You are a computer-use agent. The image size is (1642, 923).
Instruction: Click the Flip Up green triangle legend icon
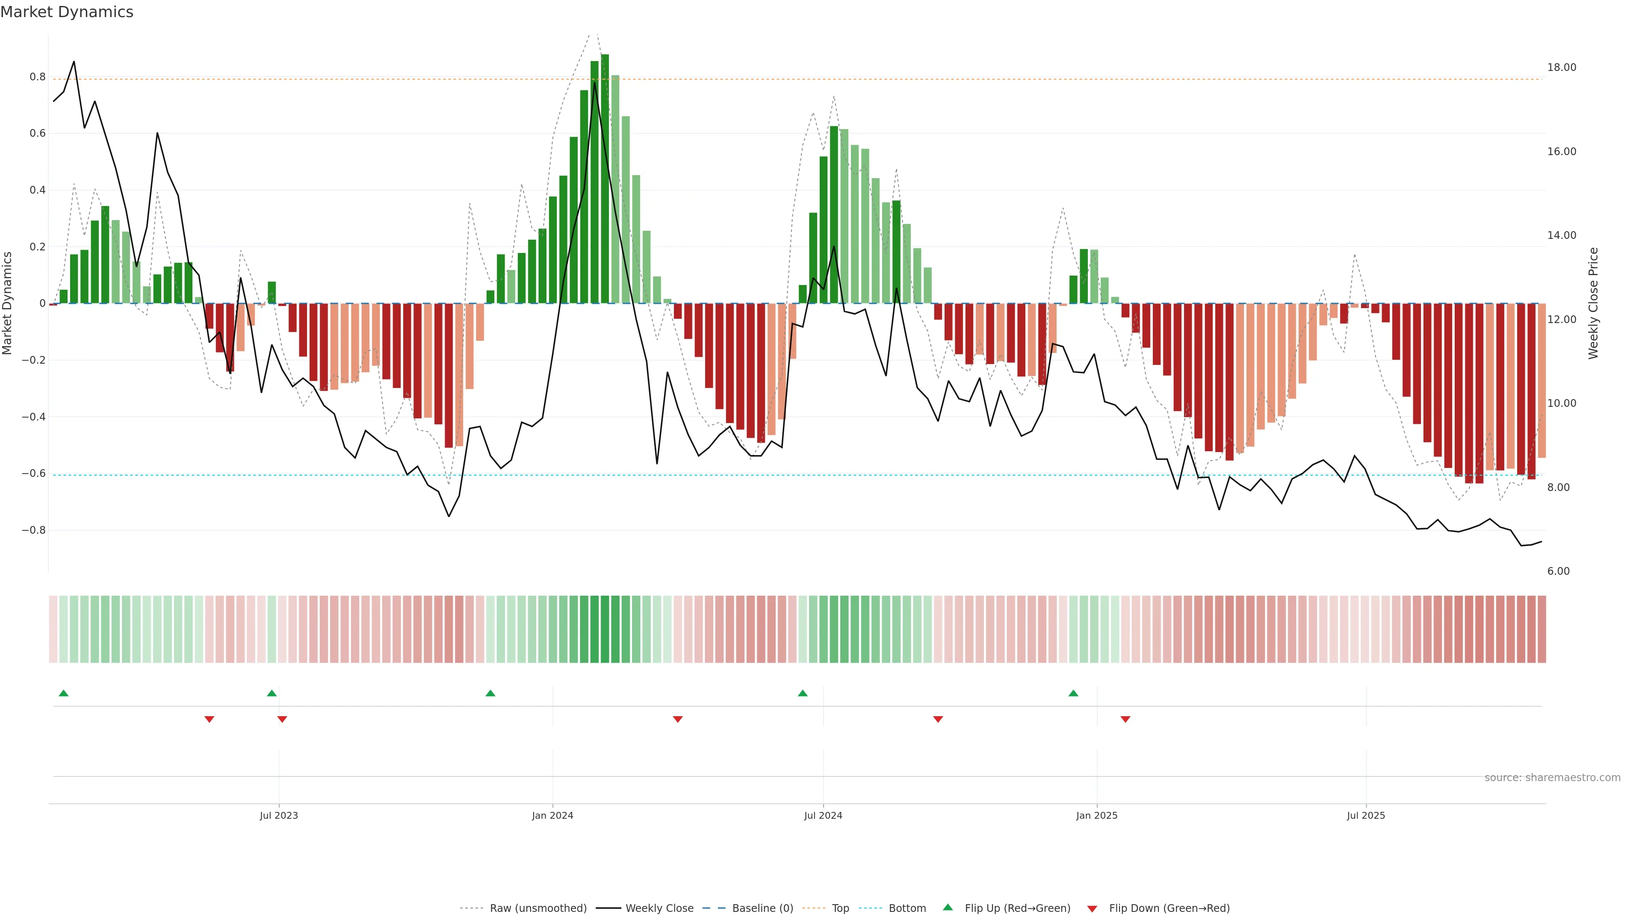(947, 907)
